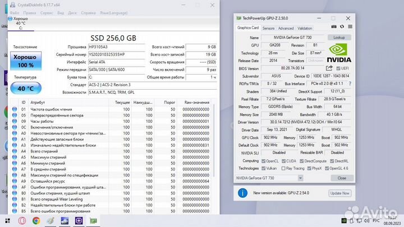Viewport: 404px width, 227px height.
Task: Toggle the Ray Tracing checkbox
Action: tap(283, 168)
